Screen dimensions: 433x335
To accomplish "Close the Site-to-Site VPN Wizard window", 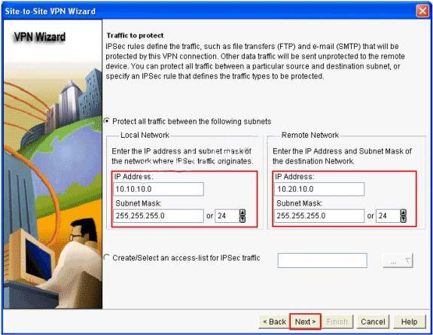I will tap(422, 11).
